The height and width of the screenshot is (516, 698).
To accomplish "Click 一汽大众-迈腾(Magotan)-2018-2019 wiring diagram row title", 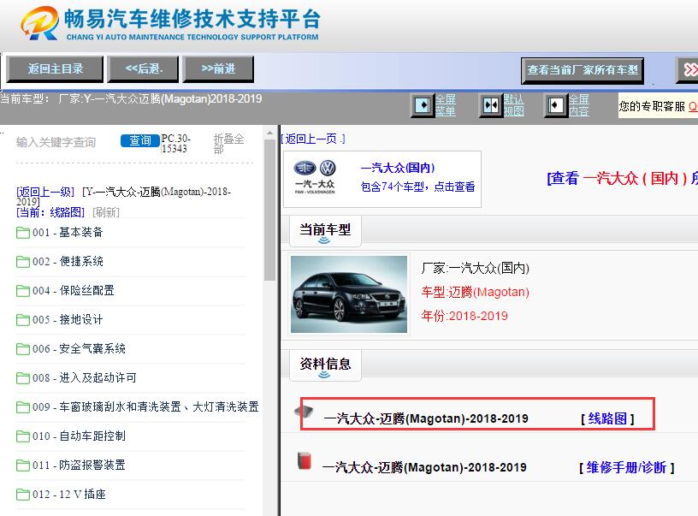I will point(426,418).
